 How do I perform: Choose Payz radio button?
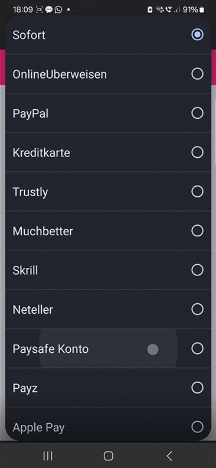click(x=197, y=388)
